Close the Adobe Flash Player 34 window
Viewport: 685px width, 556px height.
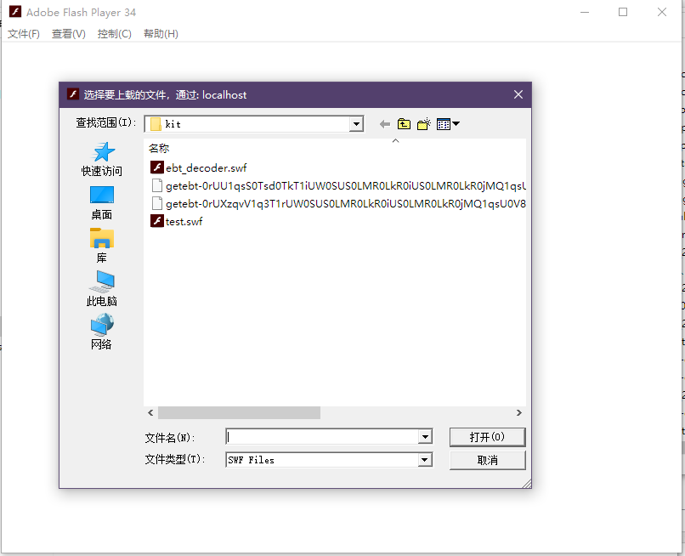pyautogui.click(x=662, y=12)
